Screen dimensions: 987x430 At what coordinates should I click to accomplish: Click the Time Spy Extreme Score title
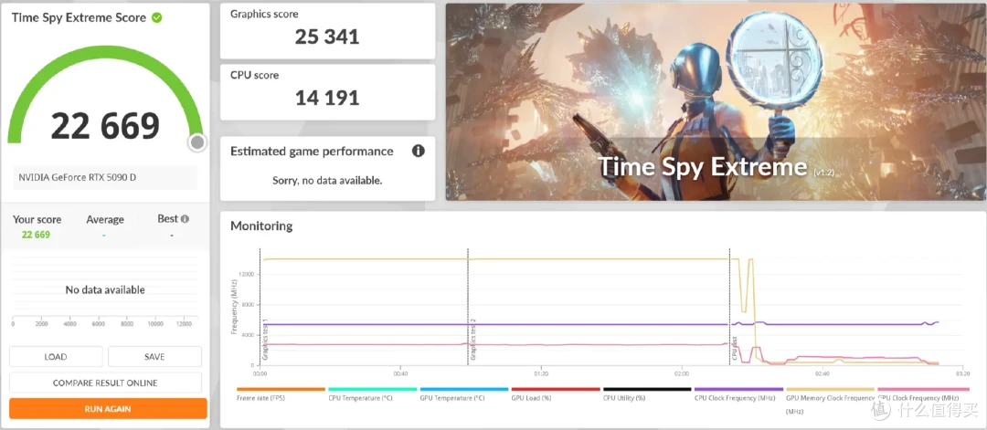coord(80,17)
